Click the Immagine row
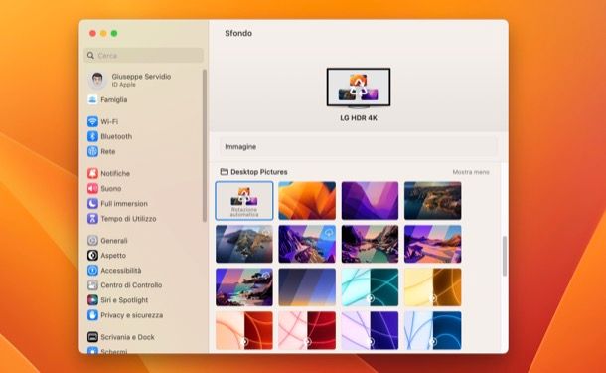The height and width of the screenshot is (373, 606). coord(359,147)
